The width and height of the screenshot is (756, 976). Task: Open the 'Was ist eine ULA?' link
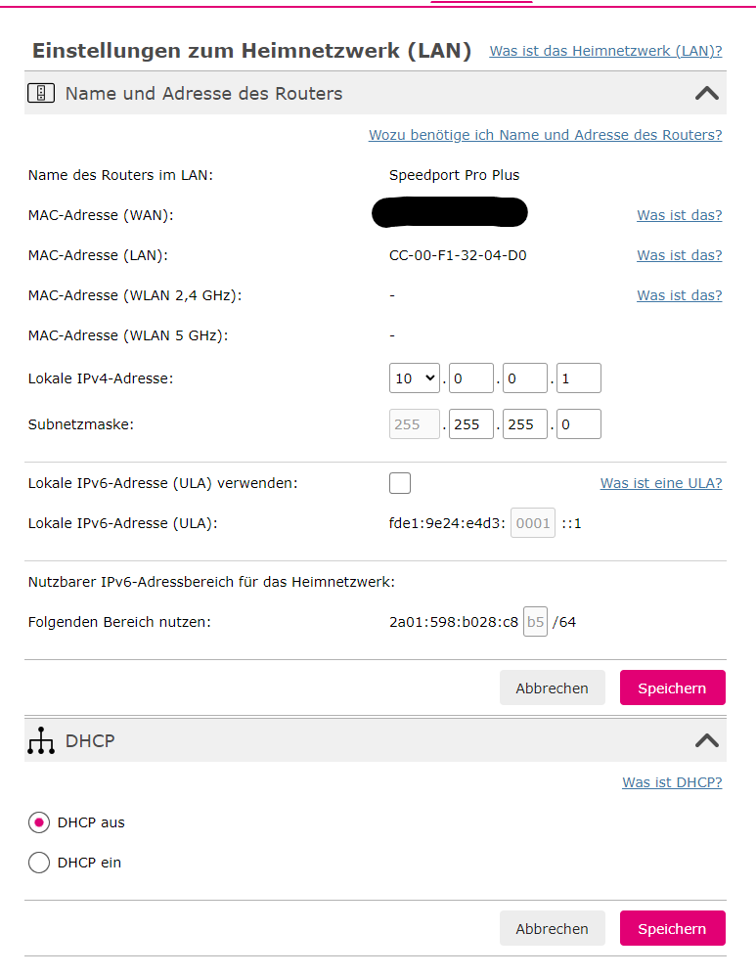tap(661, 483)
